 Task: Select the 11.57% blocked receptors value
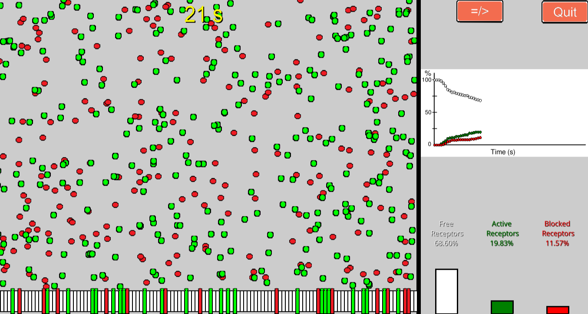(x=558, y=243)
